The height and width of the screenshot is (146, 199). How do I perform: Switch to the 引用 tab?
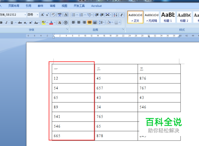tap(28, 6)
